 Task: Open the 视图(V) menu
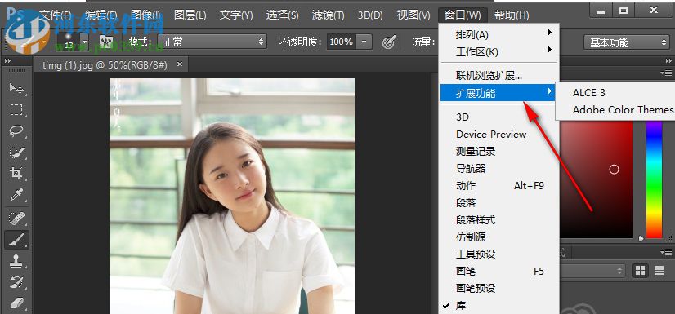[413, 15]
